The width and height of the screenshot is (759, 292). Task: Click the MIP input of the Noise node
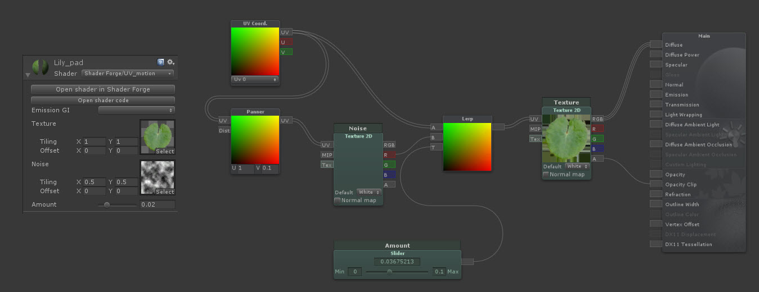[x=327, y=155]
